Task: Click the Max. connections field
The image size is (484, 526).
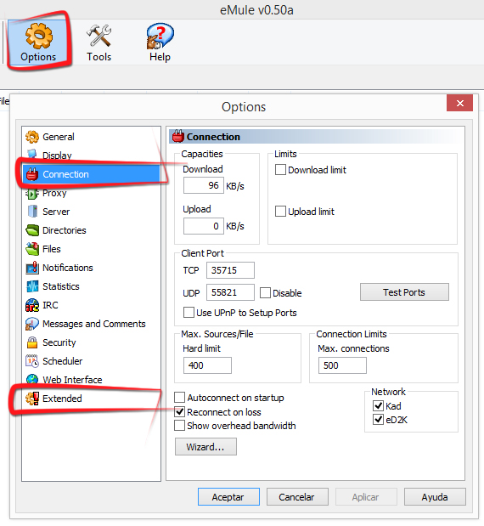Action: pos(342,365)
